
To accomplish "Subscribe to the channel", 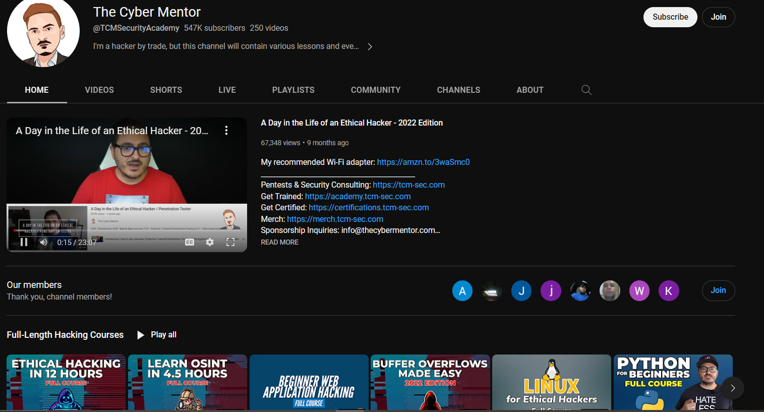I will (670, 17).
